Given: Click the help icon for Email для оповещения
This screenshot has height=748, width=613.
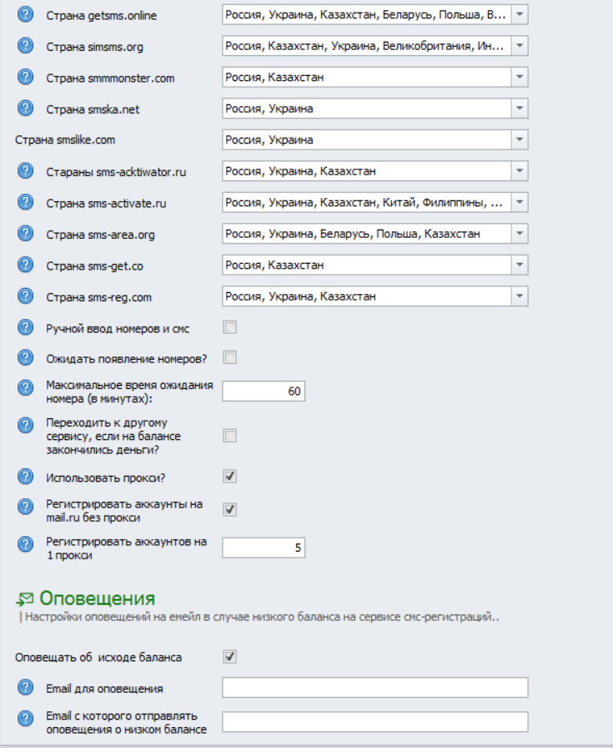Looking at the screenshot, I should point(25,685).
